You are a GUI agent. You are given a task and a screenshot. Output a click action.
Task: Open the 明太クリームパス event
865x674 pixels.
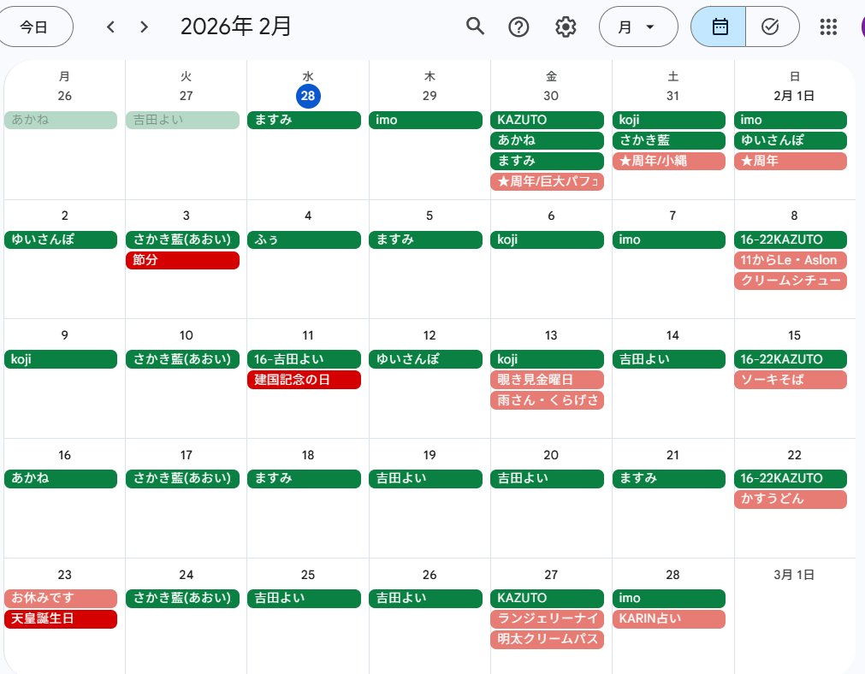pos(548,639)
